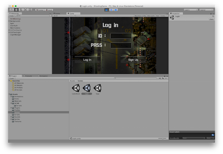Collapse the NCMB folder
The height and width of the screenshot is (154, 223).
(x=11, y=103)
